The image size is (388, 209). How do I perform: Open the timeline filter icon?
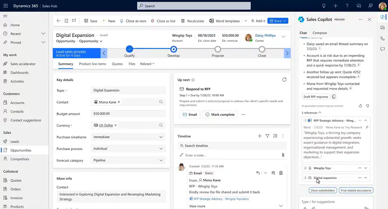click(268, 136)
